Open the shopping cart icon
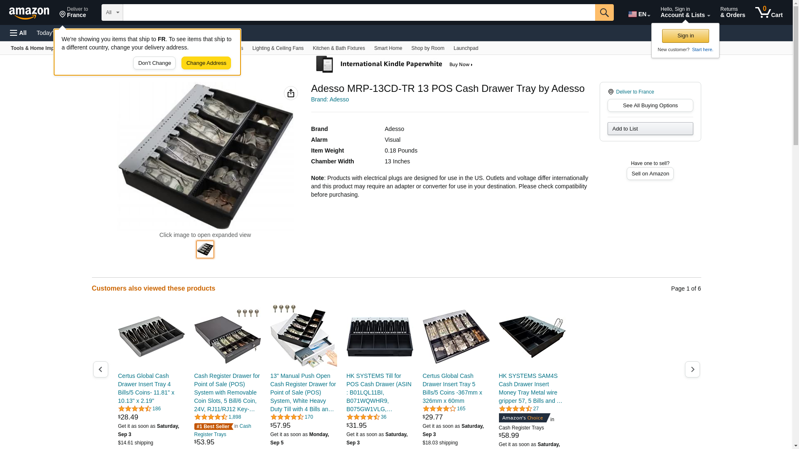This screenshot has width=799, height=449. [x=769, y=12]
